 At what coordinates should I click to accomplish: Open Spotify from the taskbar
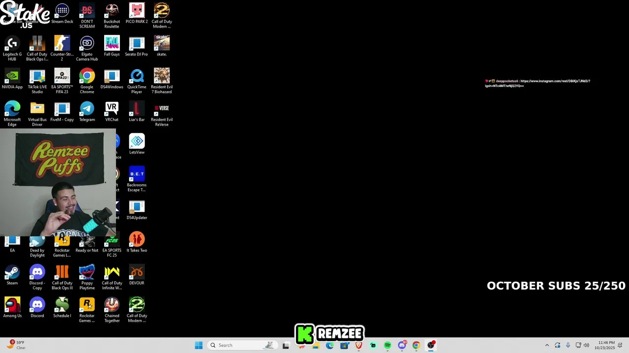387,345
